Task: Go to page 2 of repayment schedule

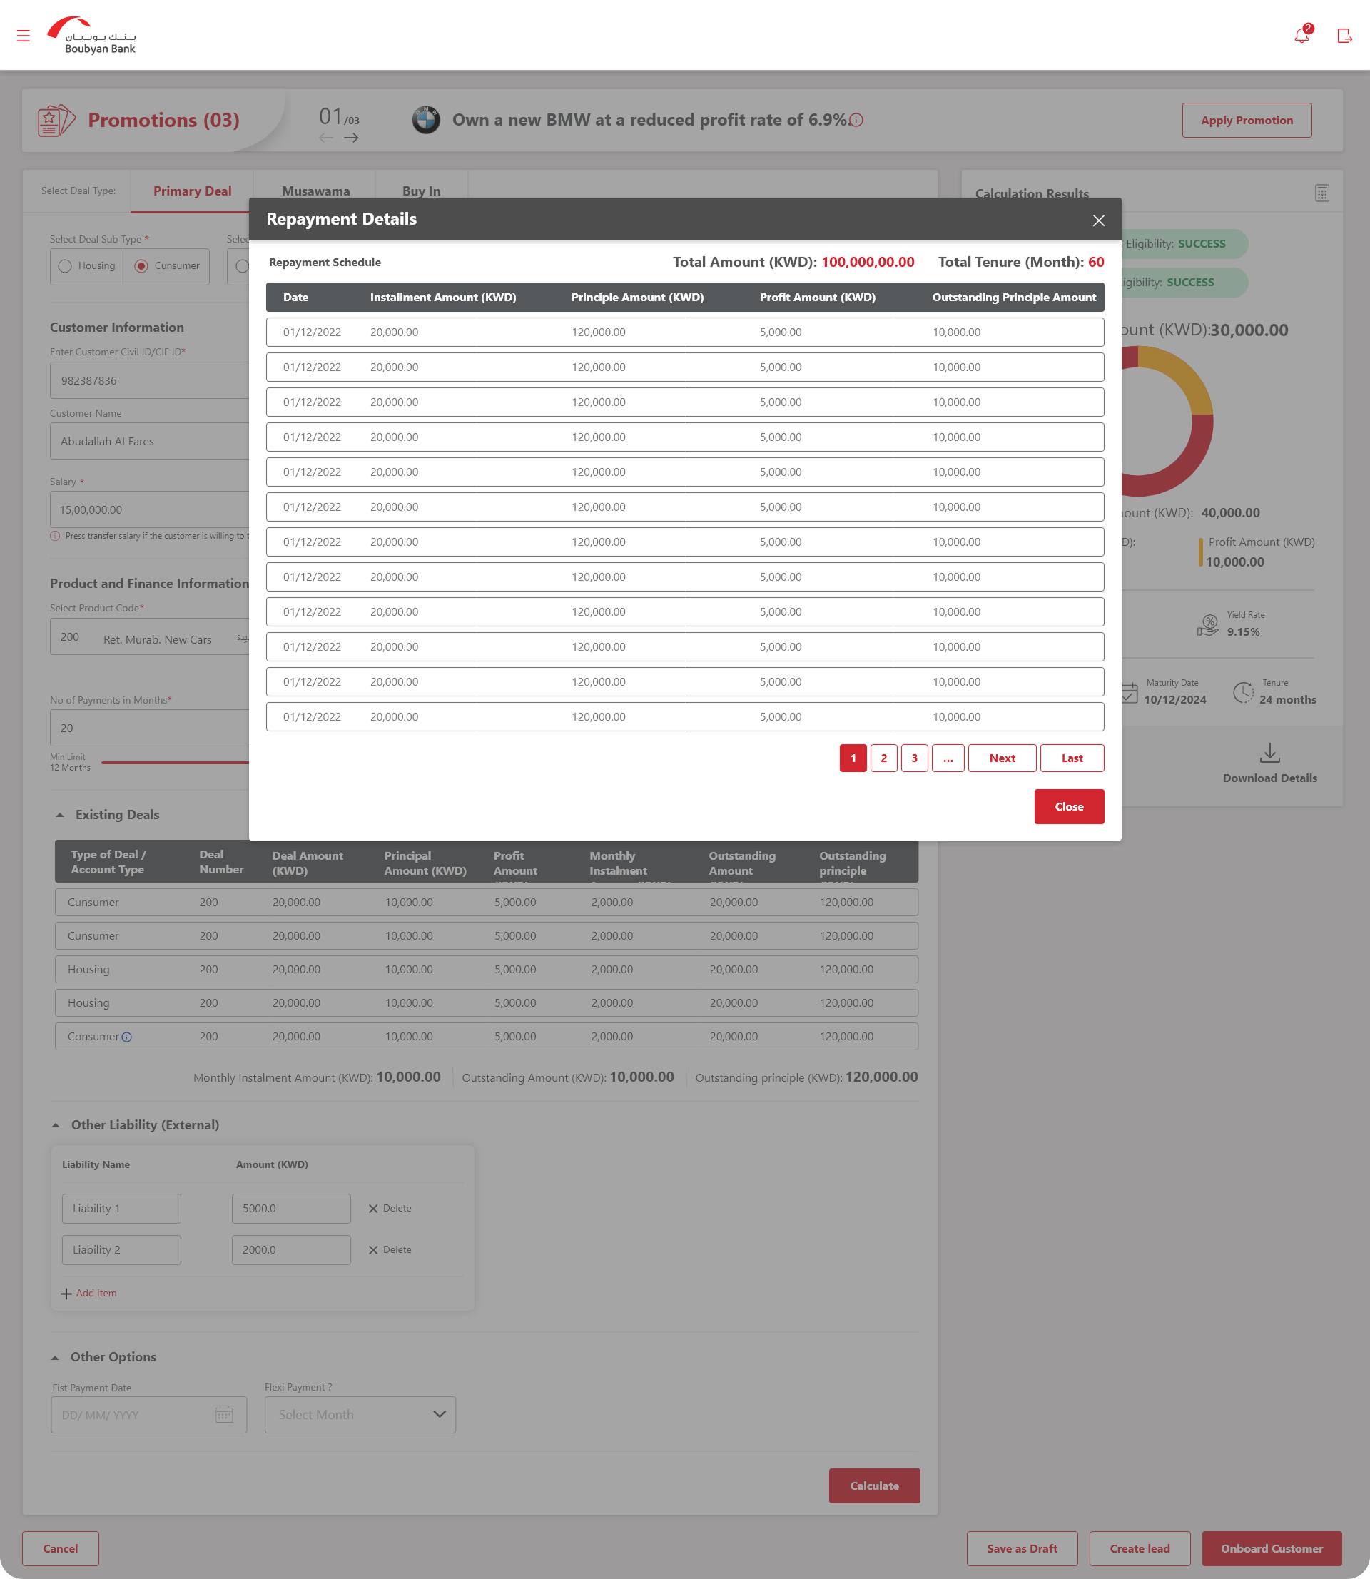Action: [x=884, y=758]
